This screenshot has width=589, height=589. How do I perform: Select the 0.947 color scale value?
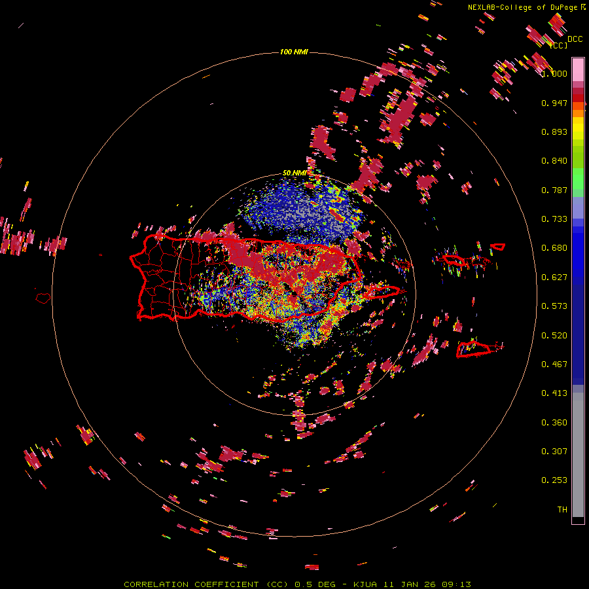tap(554, 103)
